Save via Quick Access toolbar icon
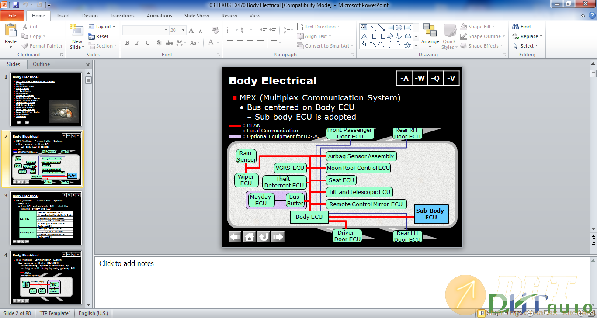The height and width of the screenshot is (318, 597). click(x=16, y=5)
